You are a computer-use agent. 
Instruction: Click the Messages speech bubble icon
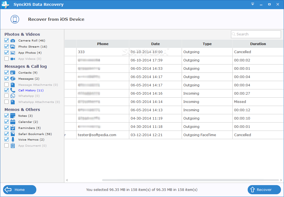click(x=13, y=79)
